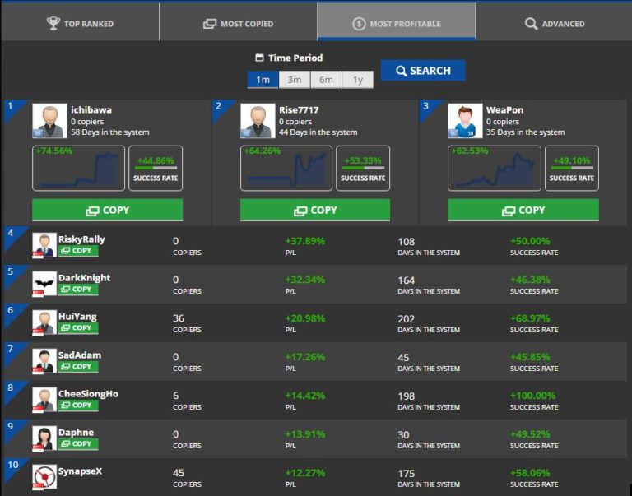This screenshot has width=632, height=496.
Task: Click Daphne's profile picture
Action: [x=44, y=438]
